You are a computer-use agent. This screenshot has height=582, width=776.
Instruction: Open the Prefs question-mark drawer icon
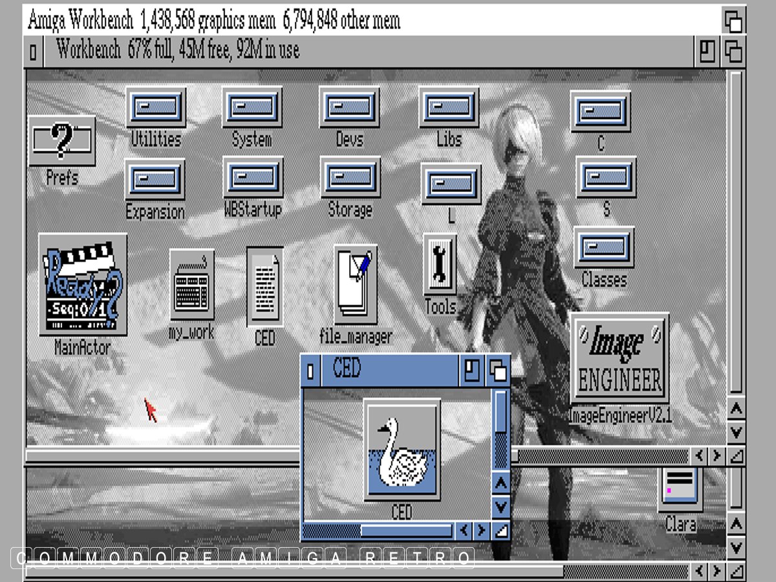point(62,142)
